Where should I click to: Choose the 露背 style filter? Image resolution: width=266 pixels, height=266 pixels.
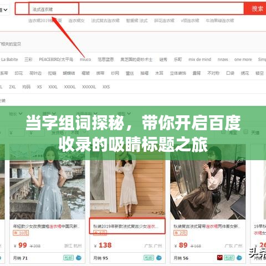[x=197, y=73]
